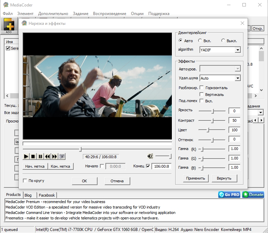
Task: Click tab scroll left arrow in main window
Action: pos(255,120)
